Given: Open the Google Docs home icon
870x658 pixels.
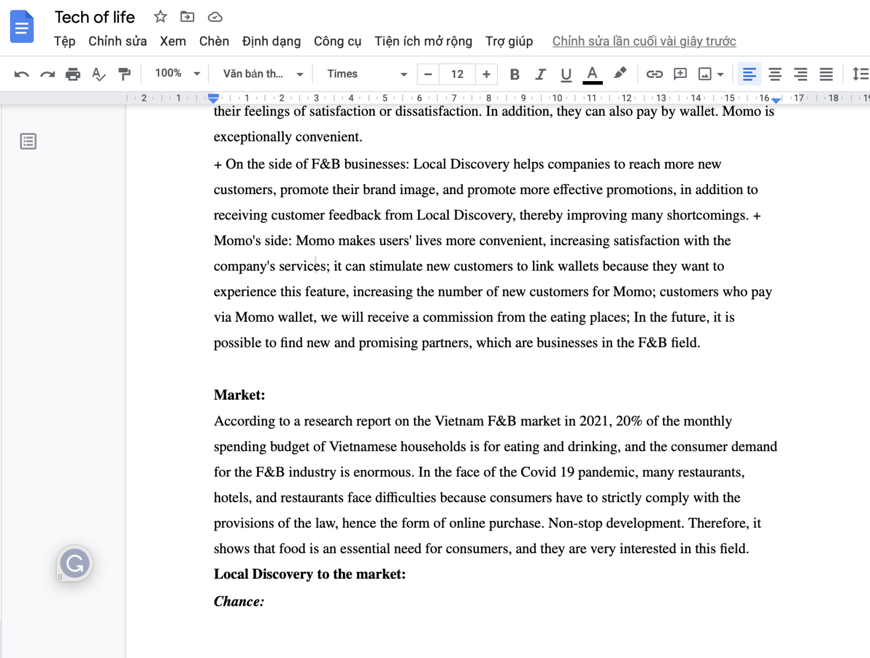Looking at the screenshot, I should (x=22, y=26).
